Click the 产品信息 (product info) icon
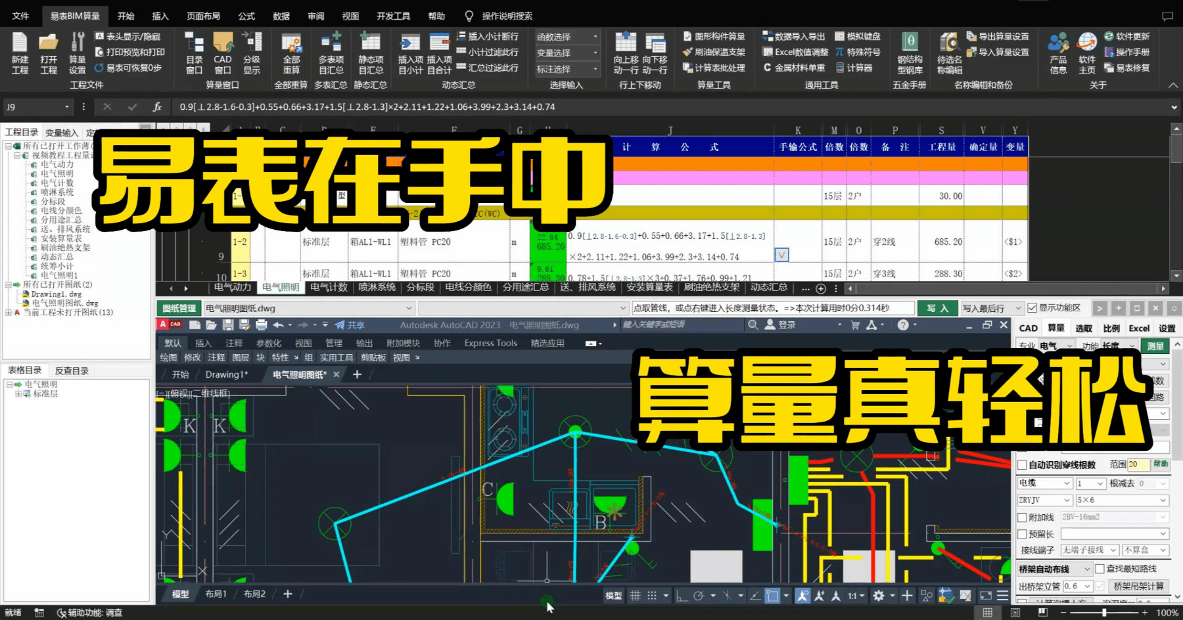The height and width of the screenshot is (620, 1183). [1058, 43]
